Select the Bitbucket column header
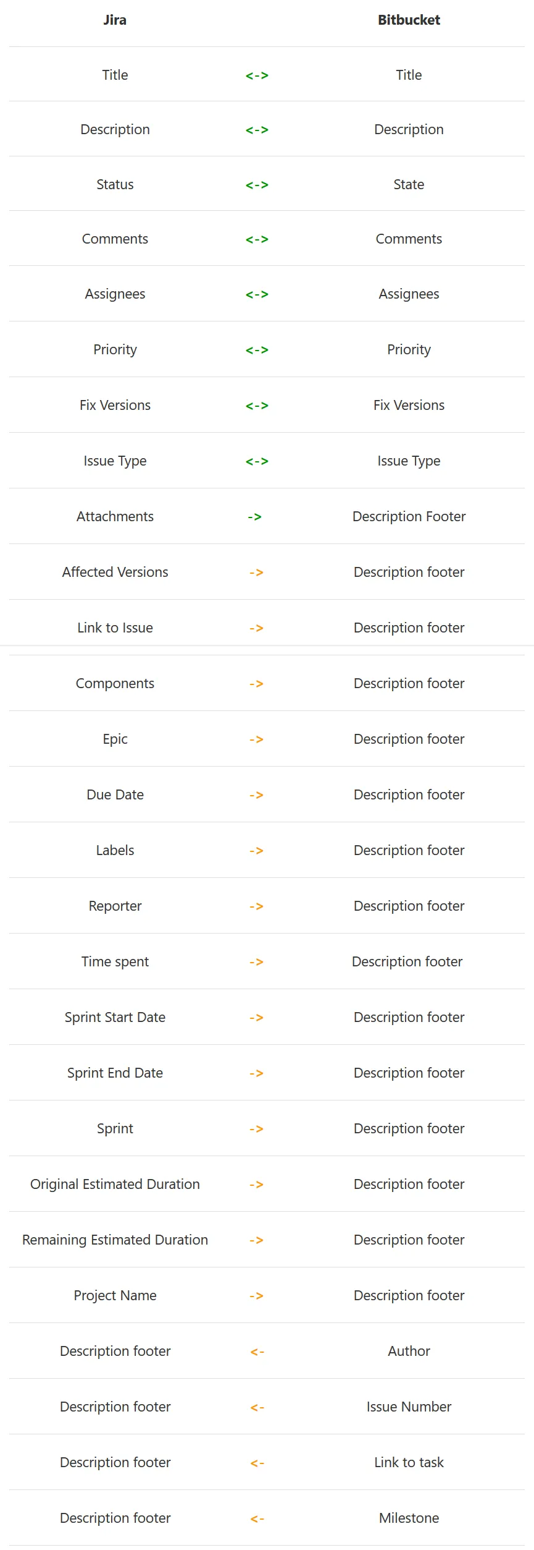 [x=409, y=20]
